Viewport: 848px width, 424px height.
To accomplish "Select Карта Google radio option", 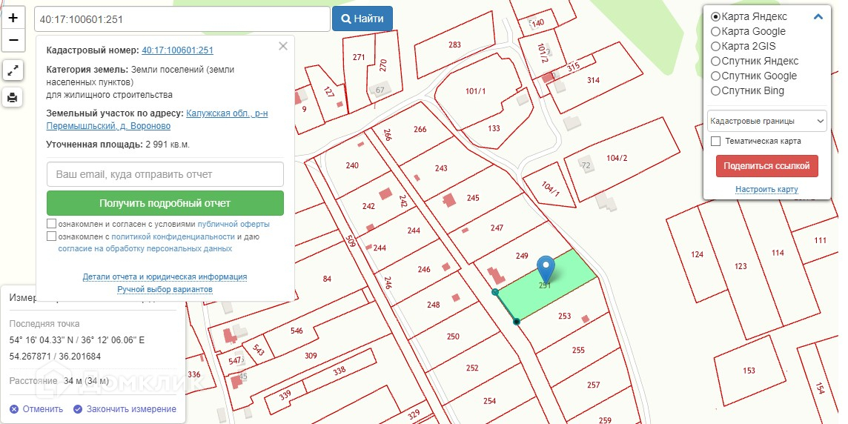I will click(715, 31).
